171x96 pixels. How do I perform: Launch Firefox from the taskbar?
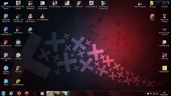pyautogui.click(x=19, y=94)
